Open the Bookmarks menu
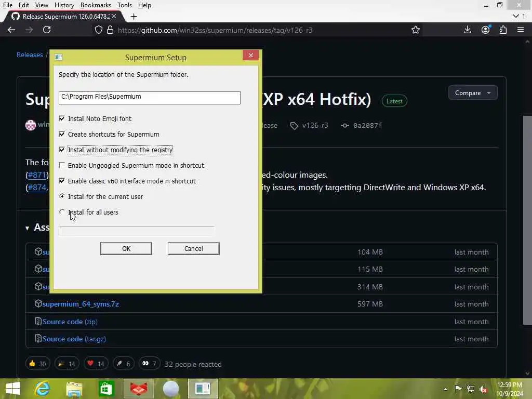 click(x=96, y=5)
